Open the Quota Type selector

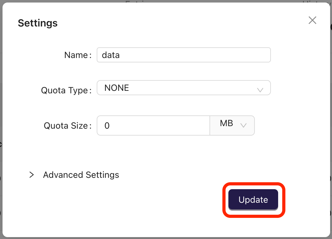184,88
